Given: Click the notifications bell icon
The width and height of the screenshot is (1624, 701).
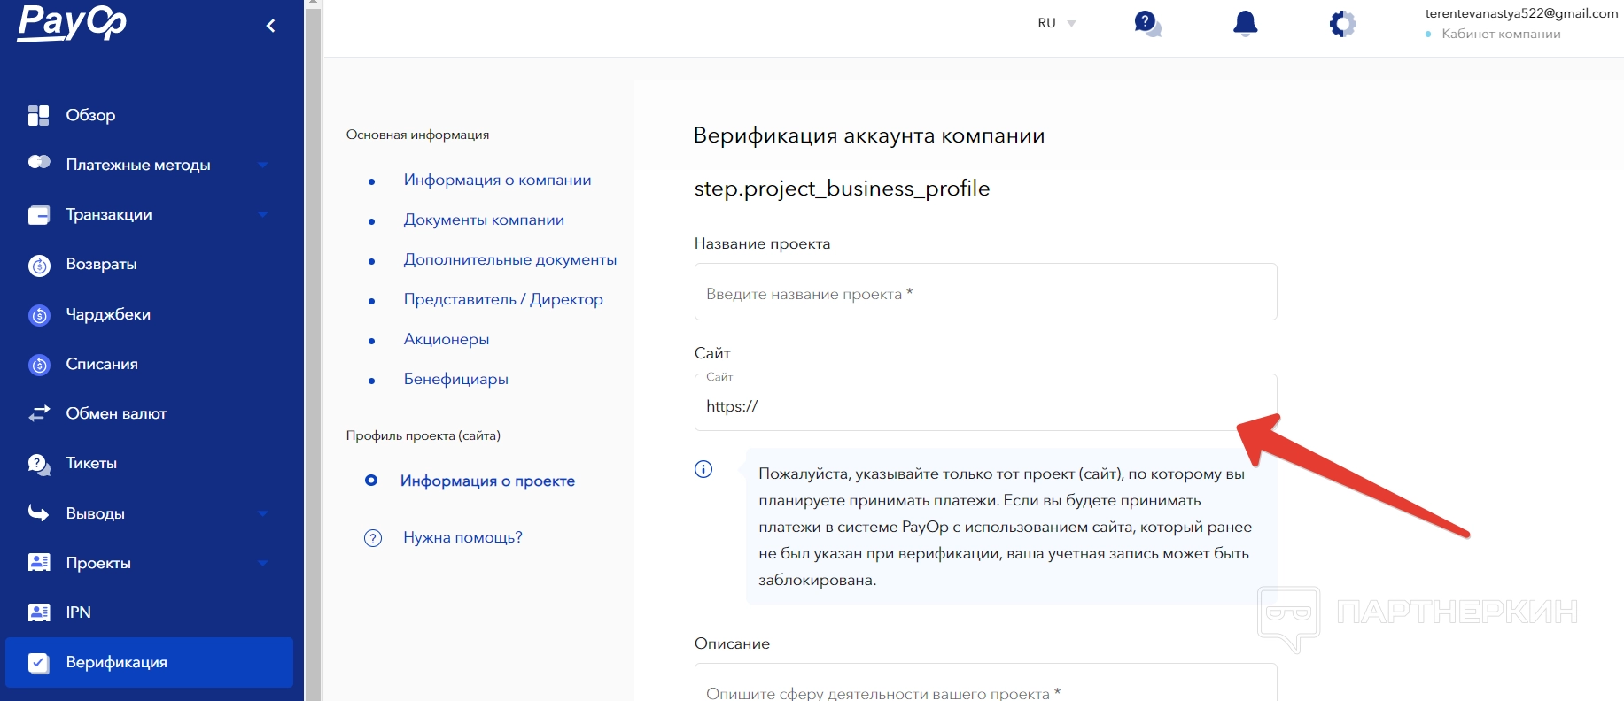Looking at the screenshot, I should (1245, 23).
